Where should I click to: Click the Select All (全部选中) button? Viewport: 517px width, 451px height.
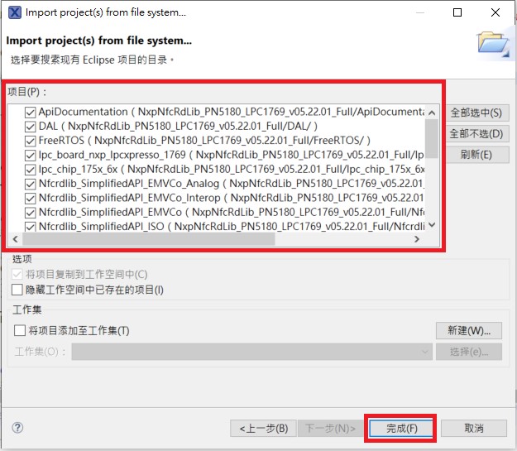click(476, 113)
